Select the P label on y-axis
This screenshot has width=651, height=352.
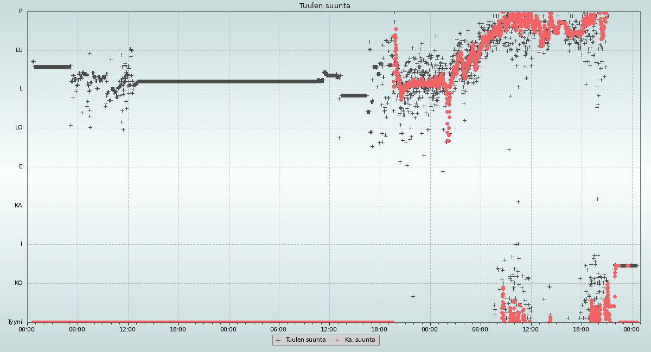tap(21, 11)
